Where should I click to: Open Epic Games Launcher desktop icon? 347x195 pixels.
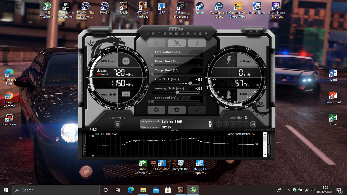[66, 10]
